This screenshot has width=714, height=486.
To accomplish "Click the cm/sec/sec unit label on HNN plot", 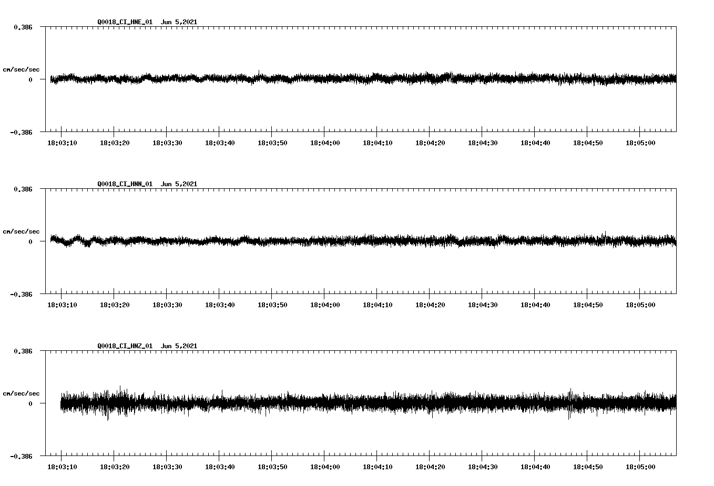I will point(21,231).
